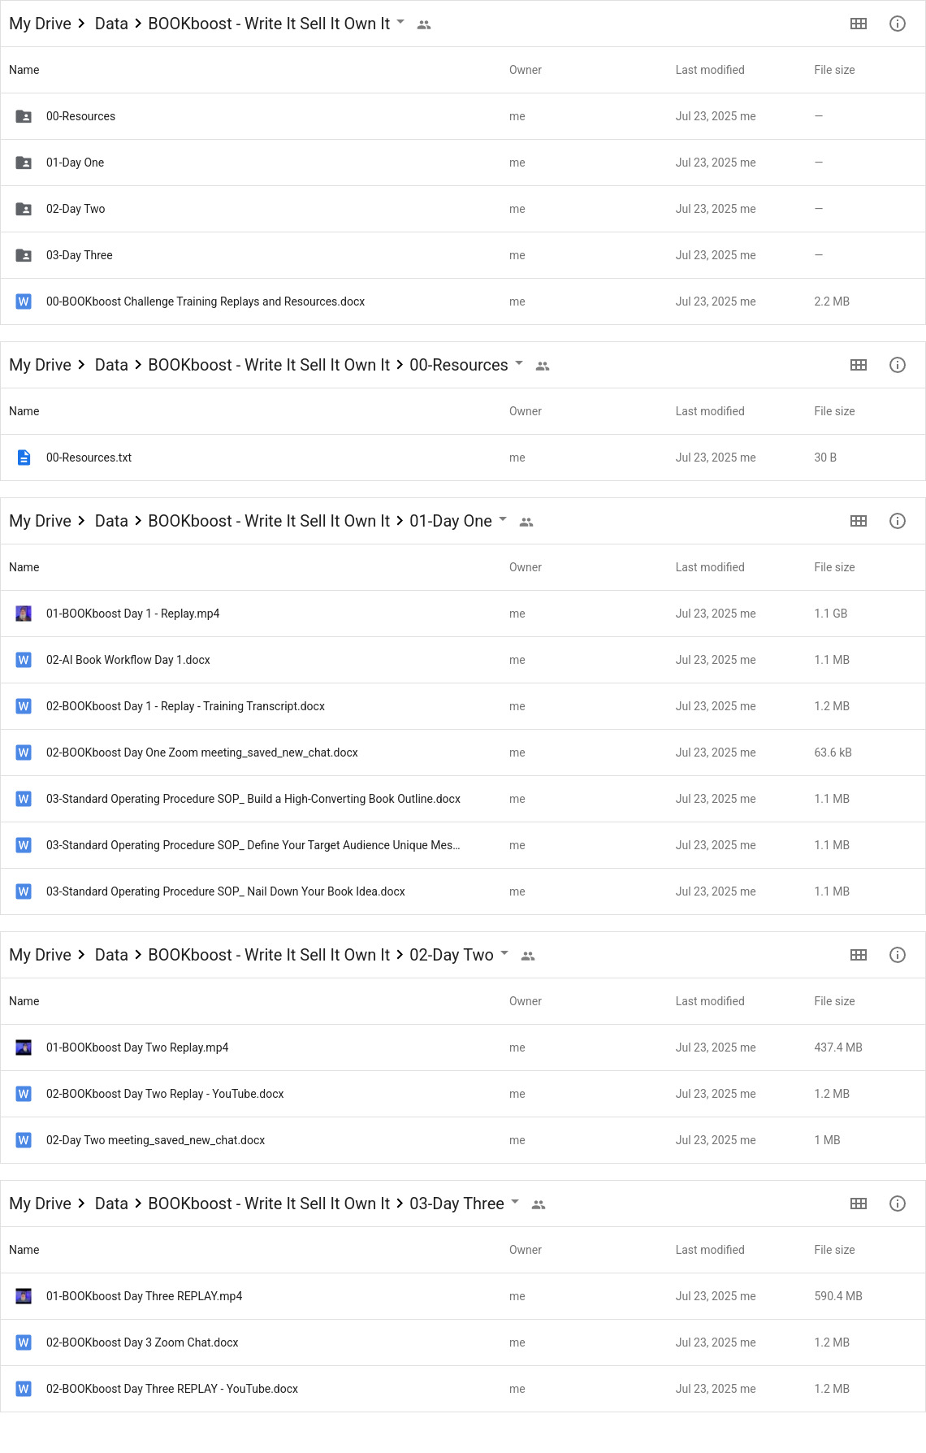Switch to grid layout in 01-Day One section
Image resolution: width=926 pixels, height=1453 pixels.
(x=859, y=521)
